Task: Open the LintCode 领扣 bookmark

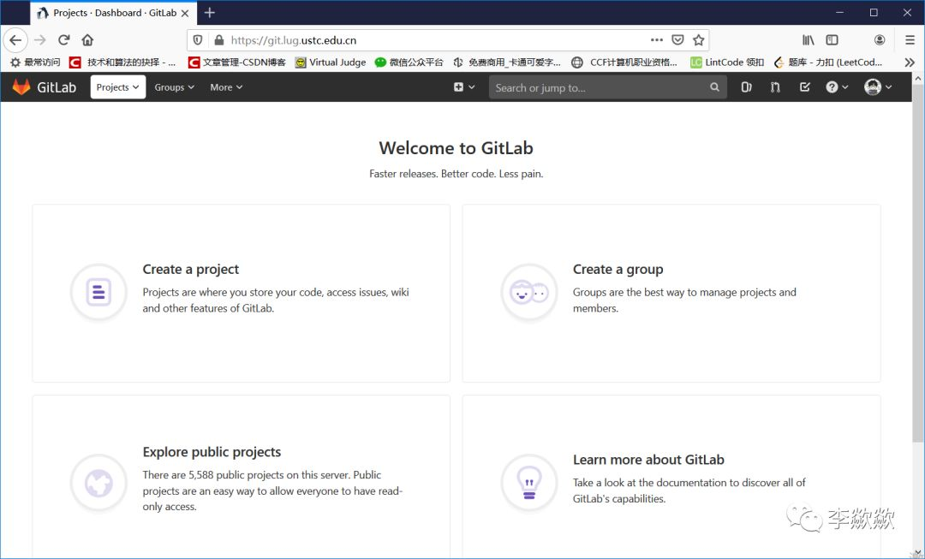Action: tap(727, 62)
